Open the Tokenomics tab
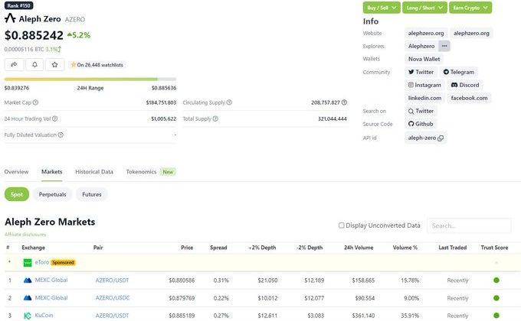521x321 pixels. (141, 172)
